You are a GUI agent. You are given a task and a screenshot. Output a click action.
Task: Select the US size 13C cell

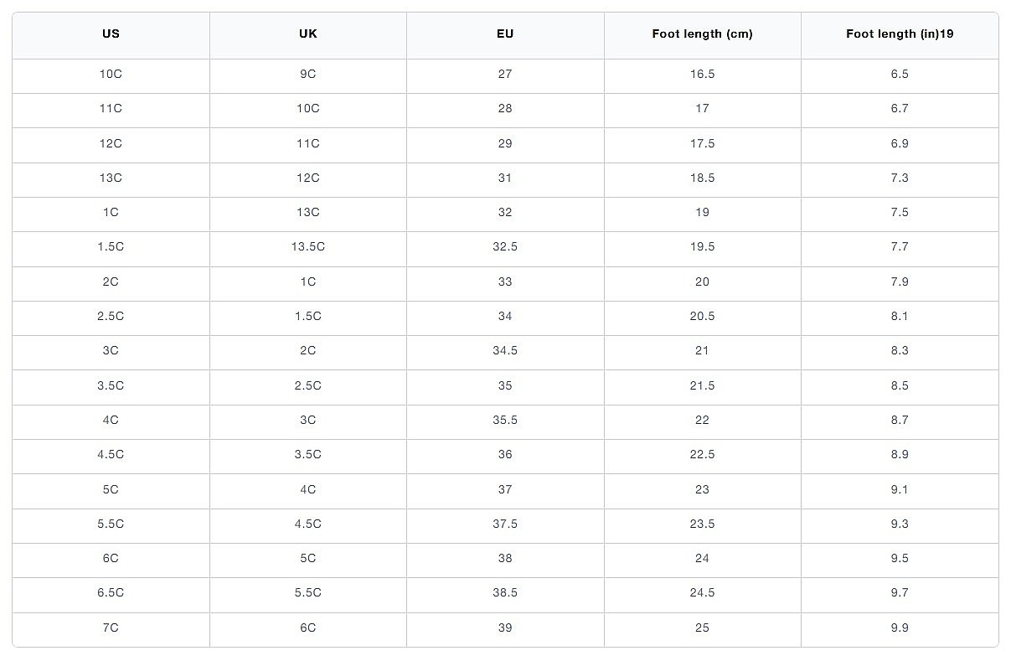(111, 178)
